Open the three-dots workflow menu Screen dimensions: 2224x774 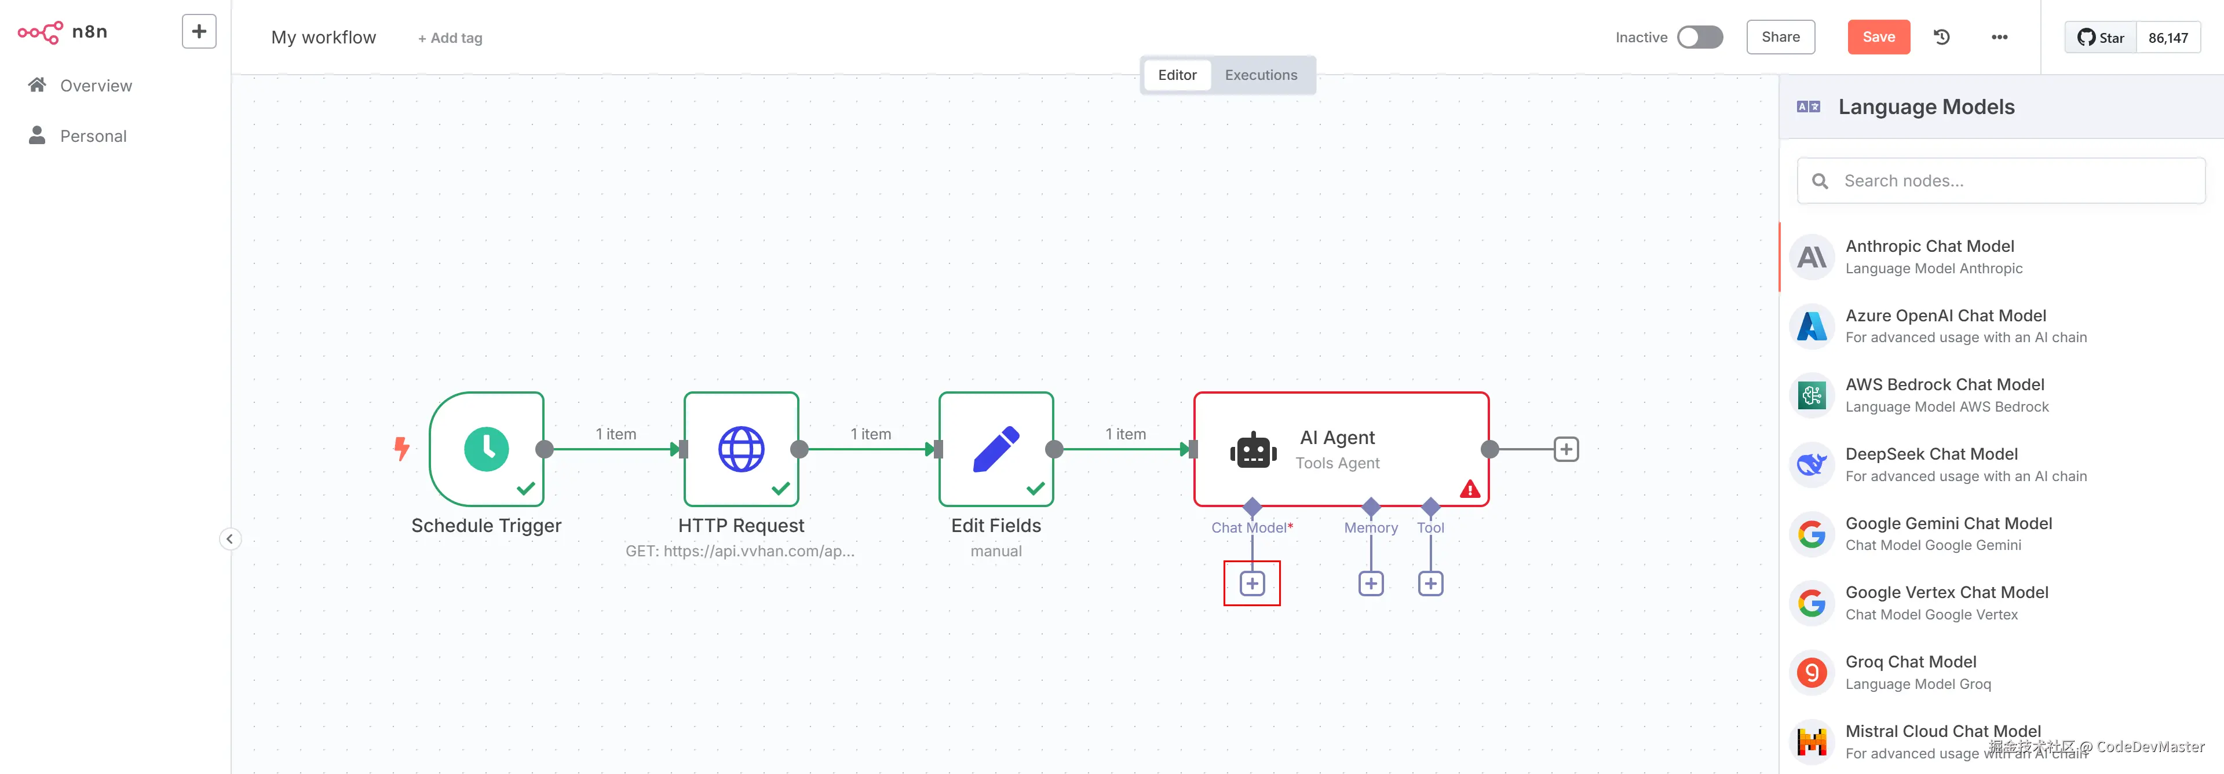[1999, 37]
